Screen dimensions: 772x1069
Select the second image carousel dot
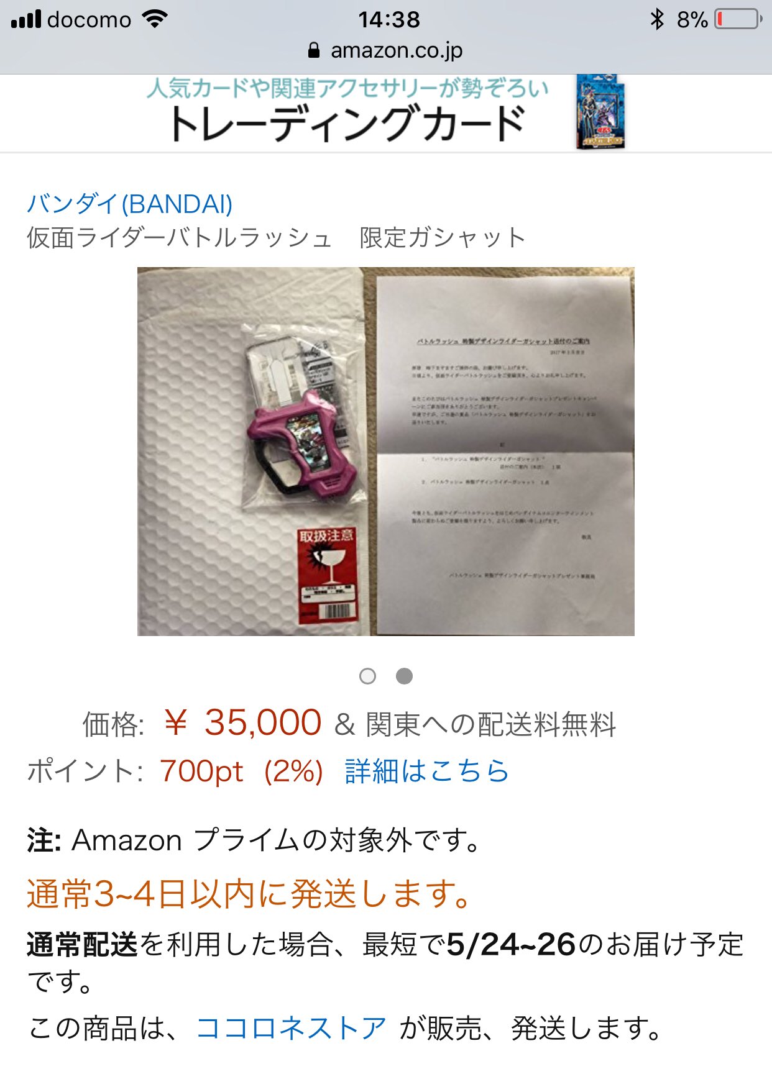coord(404,676)
